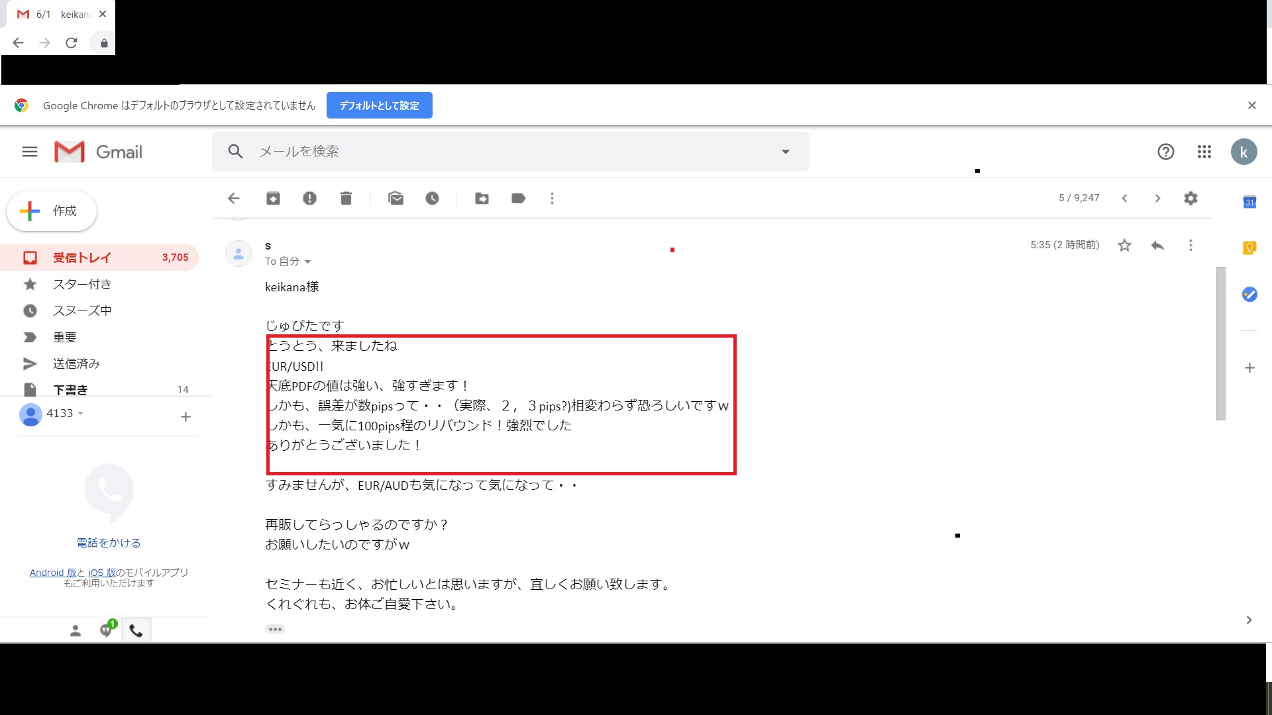Reply using the arrow icon in the message header
The image size is (1272, 715).
(1157, 246)
